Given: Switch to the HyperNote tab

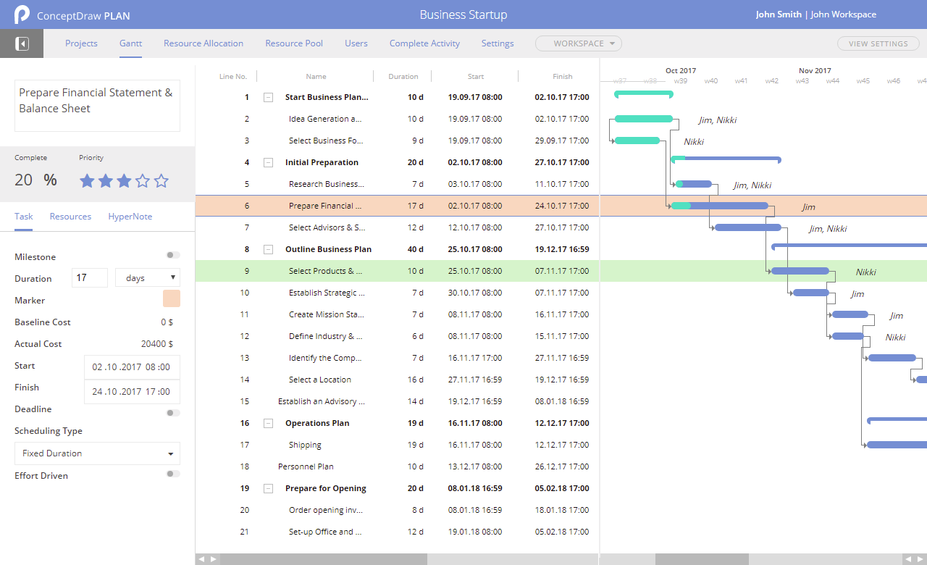Looking at the screenshot, I should click(130, 217).
